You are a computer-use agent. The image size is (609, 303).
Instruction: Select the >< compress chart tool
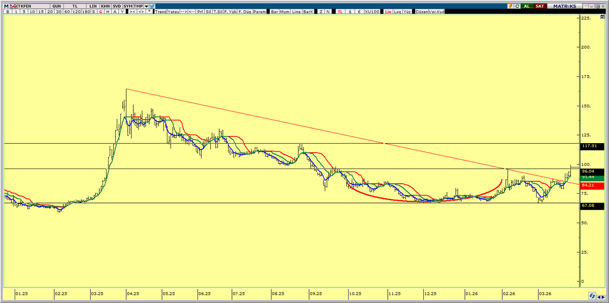[x=132, y=11]
